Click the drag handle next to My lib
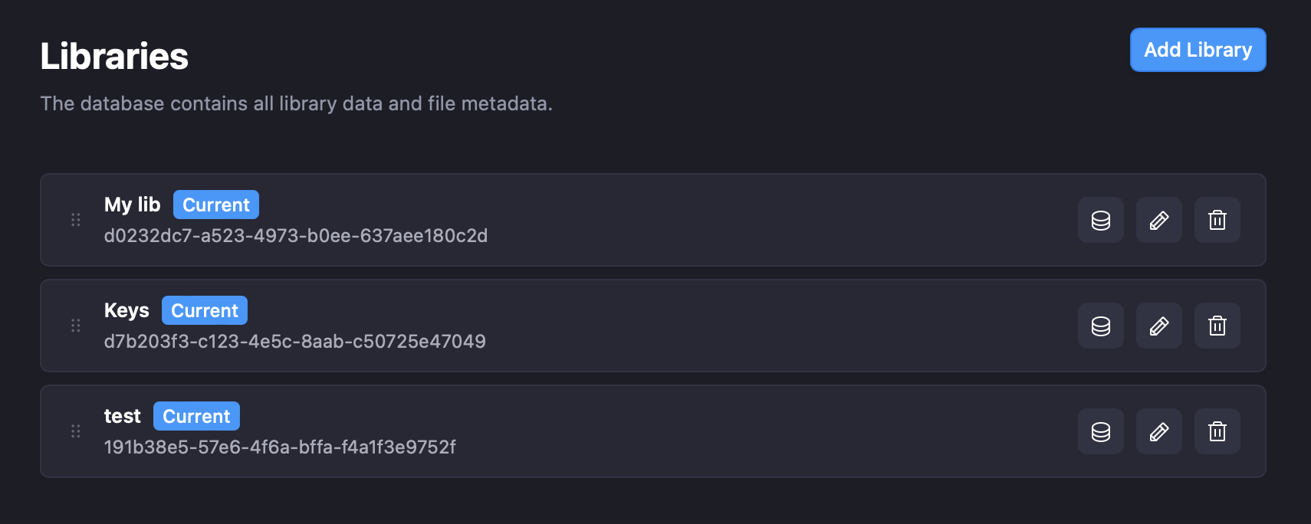This screenshot has width=1311, height=524. coord(75,220)
